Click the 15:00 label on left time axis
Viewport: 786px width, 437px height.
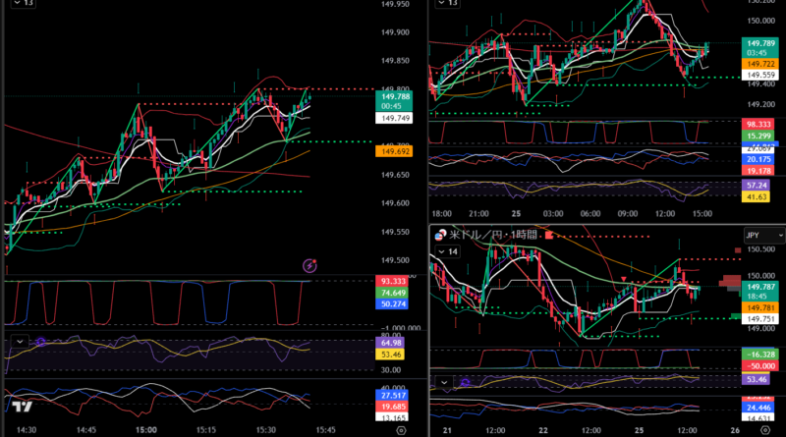[x=147, y=430]
